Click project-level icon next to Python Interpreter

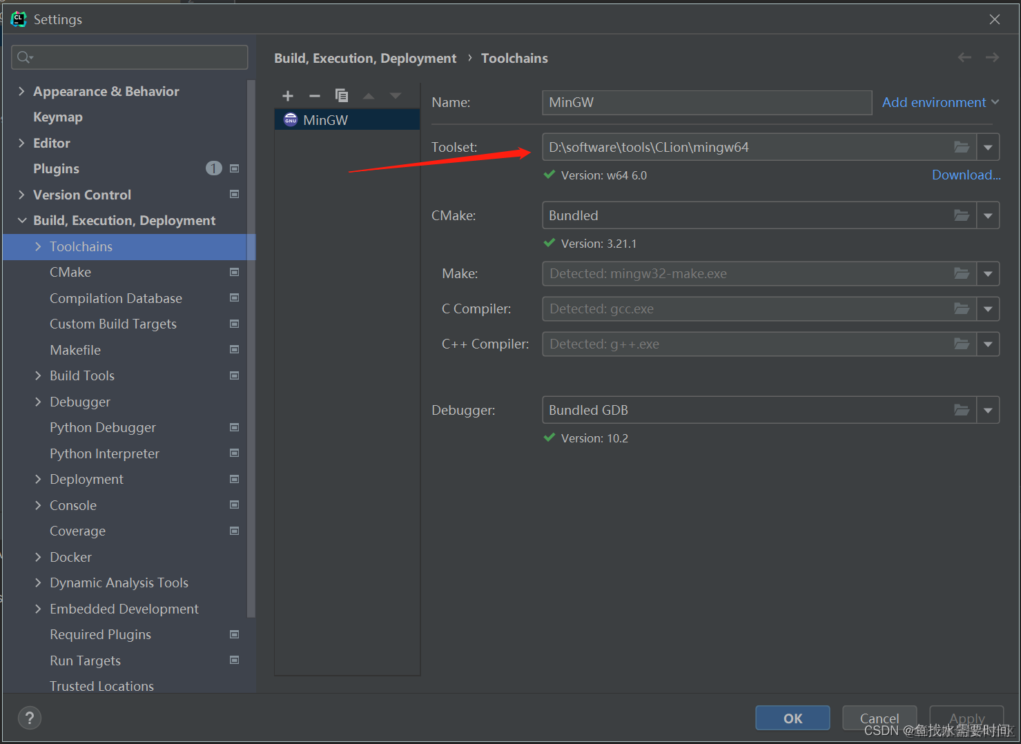point(234,453)
